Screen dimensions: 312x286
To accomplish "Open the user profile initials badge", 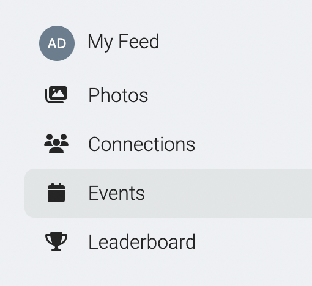I will click(x=57, y=43).
